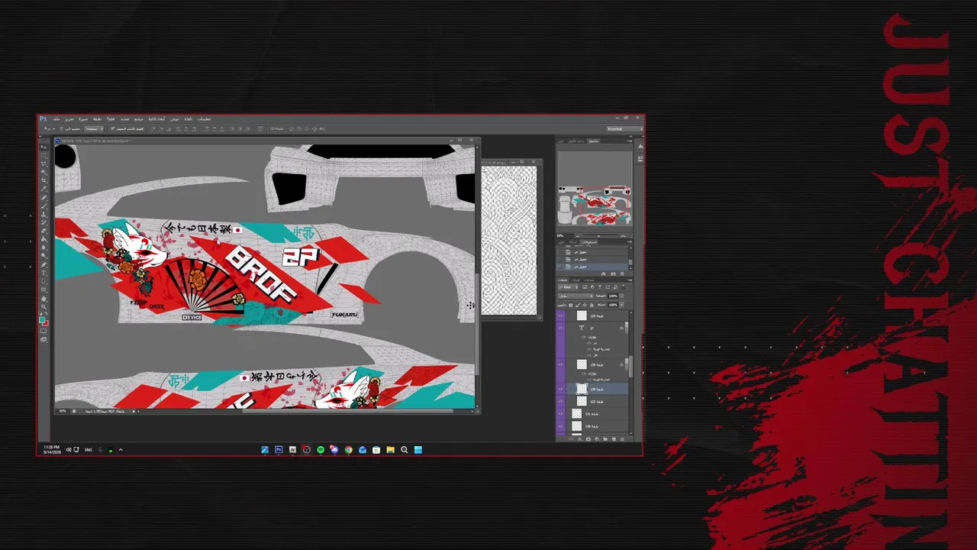Open the File menu

[x=56, y=119]
